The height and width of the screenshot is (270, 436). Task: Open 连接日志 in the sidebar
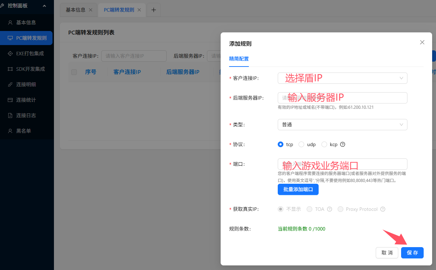(x=27, y=115)
